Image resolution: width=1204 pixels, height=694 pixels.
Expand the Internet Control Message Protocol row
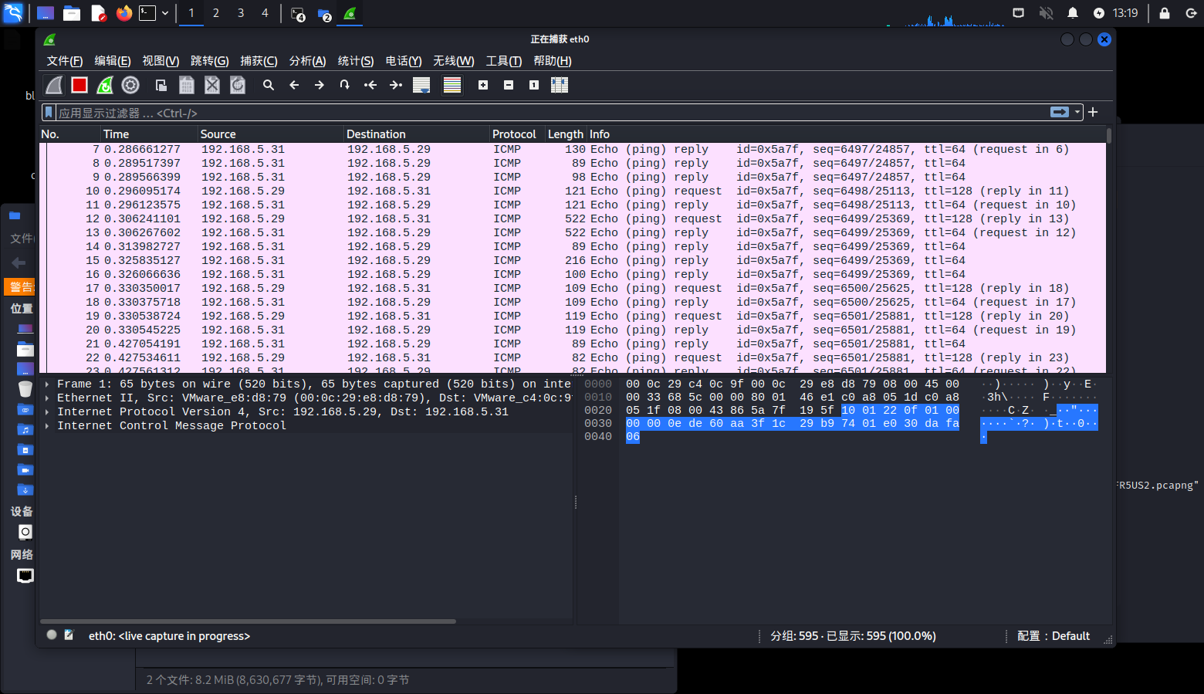tap(47, 426)
